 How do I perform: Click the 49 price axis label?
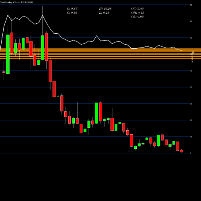tap(191, 21)
